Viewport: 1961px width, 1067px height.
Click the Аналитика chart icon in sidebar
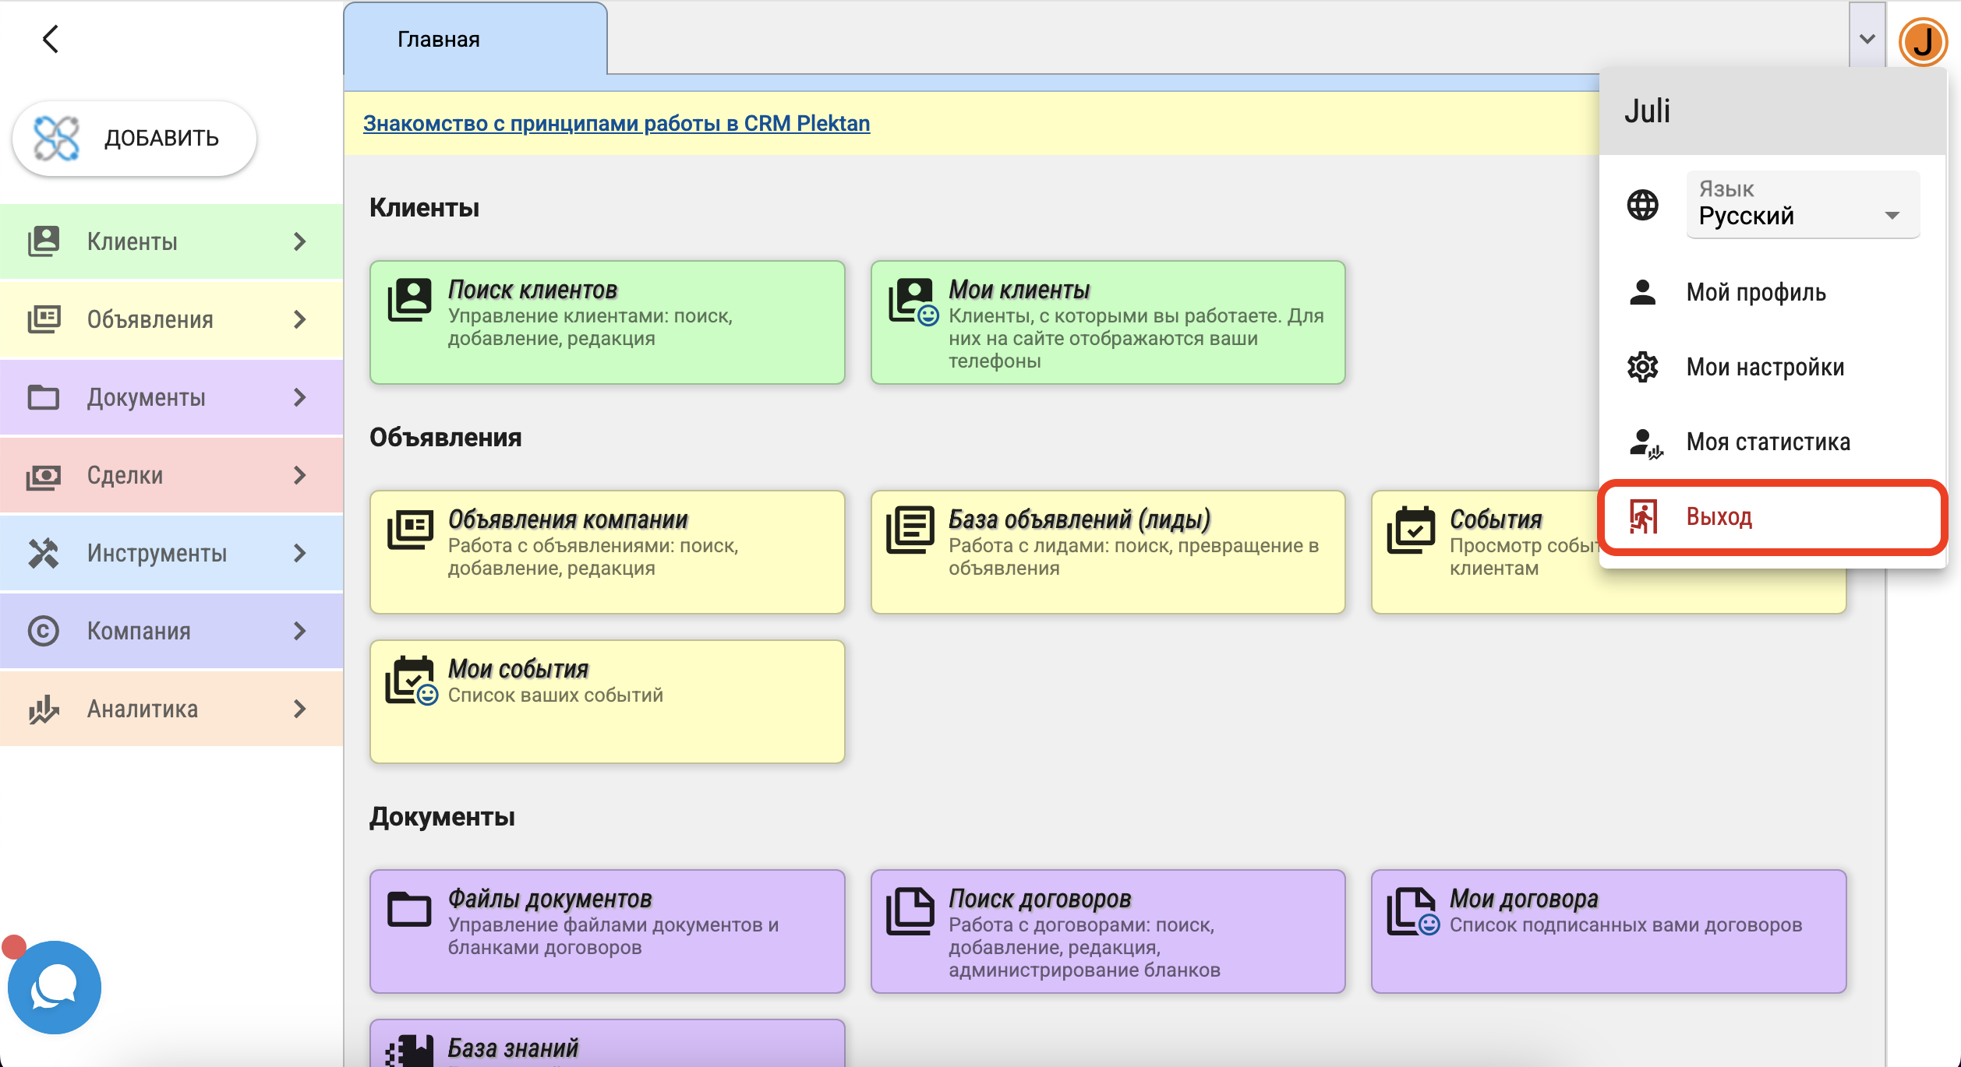(x=44, y=709)
